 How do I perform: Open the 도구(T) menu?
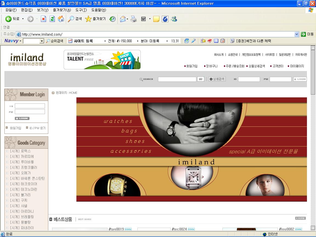click(x=81, y=10)
